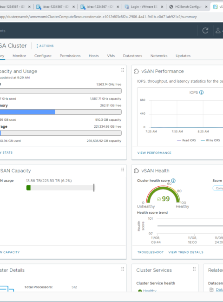Viewport: 223px width, 302px height.
Task: Close the HCIBench Configuration browser tab
Action: click(x=206, y=7)
